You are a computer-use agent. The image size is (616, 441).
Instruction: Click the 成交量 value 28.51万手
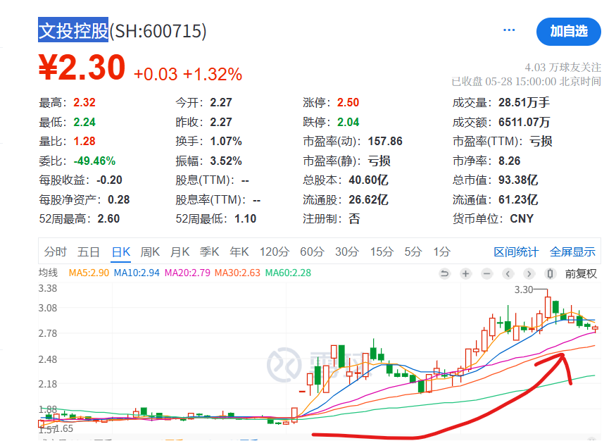[x=524, y=103]
